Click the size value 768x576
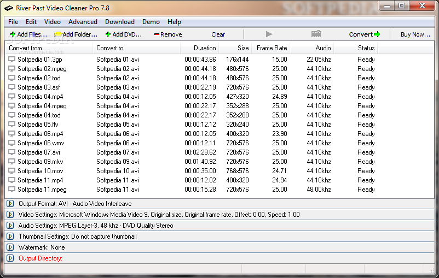This screenshot has height=278, width=439. (238, 171)
